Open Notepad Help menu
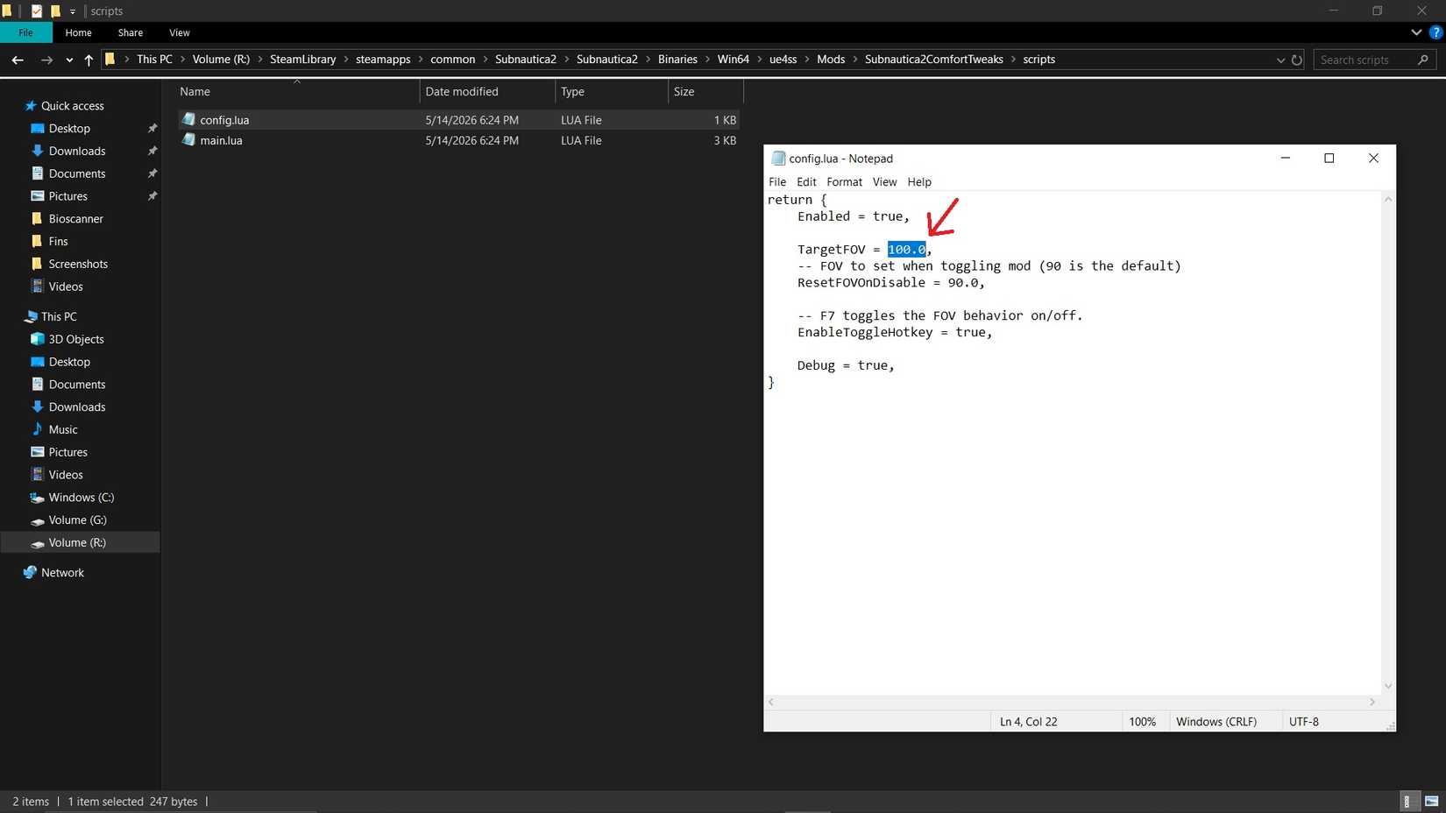The width and height of the screenshot is (1446, 813). point(919,182)
